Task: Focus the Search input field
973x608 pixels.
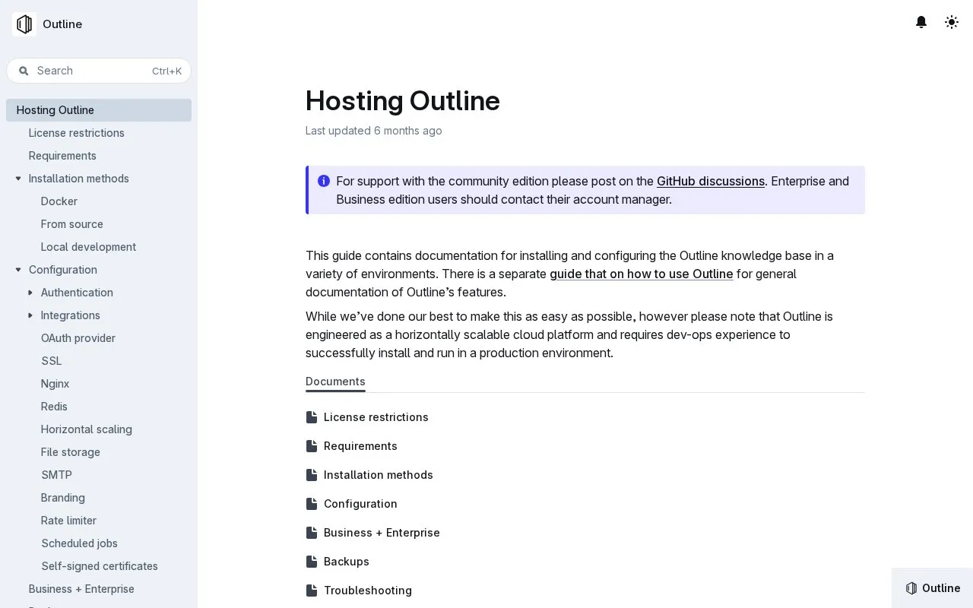Action: (99, 71)
